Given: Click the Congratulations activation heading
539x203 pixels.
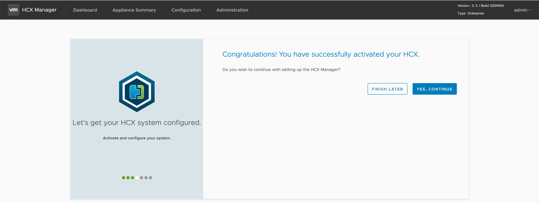Looking at the screenshot, I should tap(321, 54).
